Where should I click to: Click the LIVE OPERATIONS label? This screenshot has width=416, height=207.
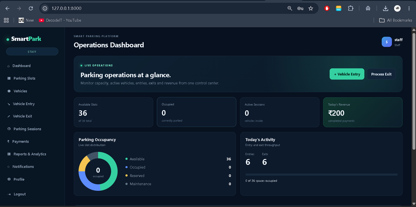click(x=98, y=65)
